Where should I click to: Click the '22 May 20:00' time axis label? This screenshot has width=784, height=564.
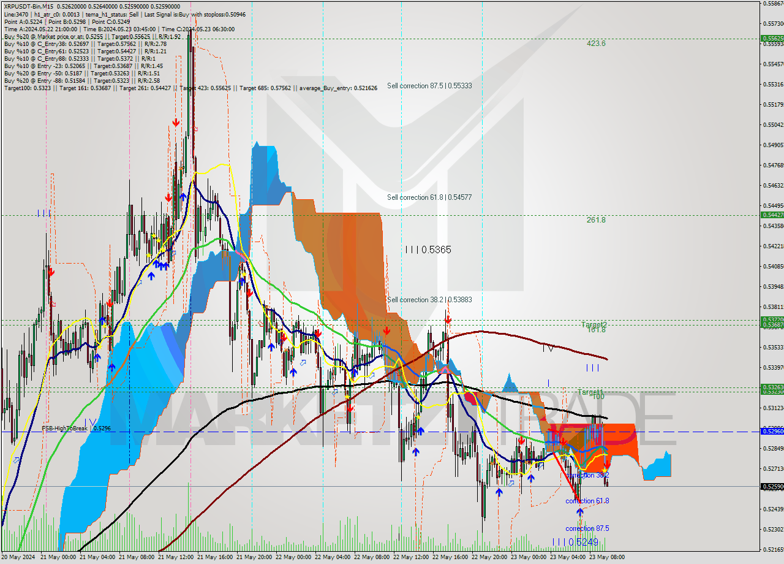(489, 557)
